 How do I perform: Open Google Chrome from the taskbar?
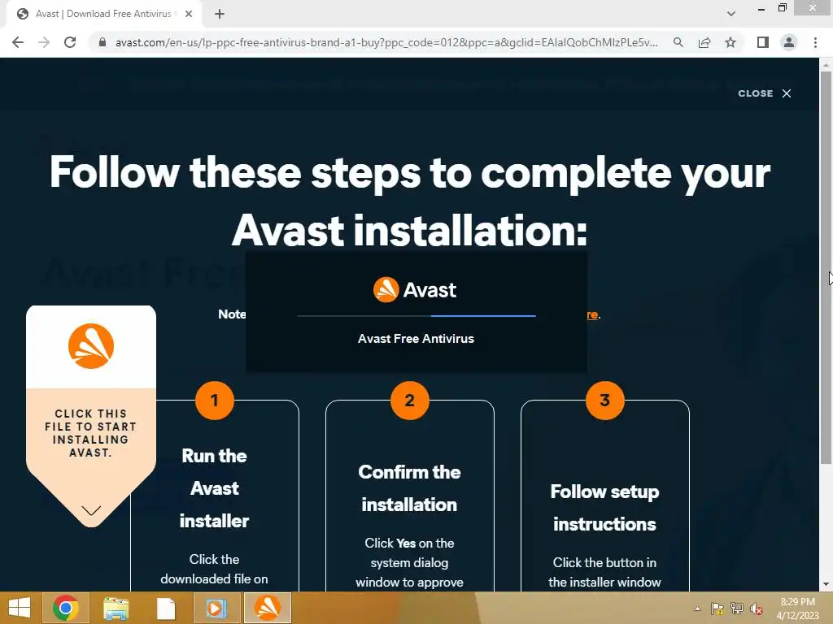66,608
